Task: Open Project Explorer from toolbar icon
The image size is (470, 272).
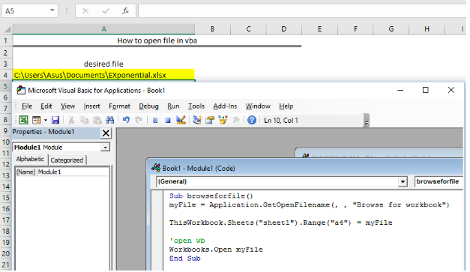Action: [197, 120]
